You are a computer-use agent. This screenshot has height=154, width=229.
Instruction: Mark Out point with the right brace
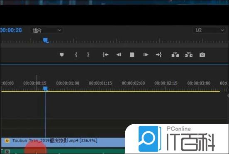click(x=88, y=55)
